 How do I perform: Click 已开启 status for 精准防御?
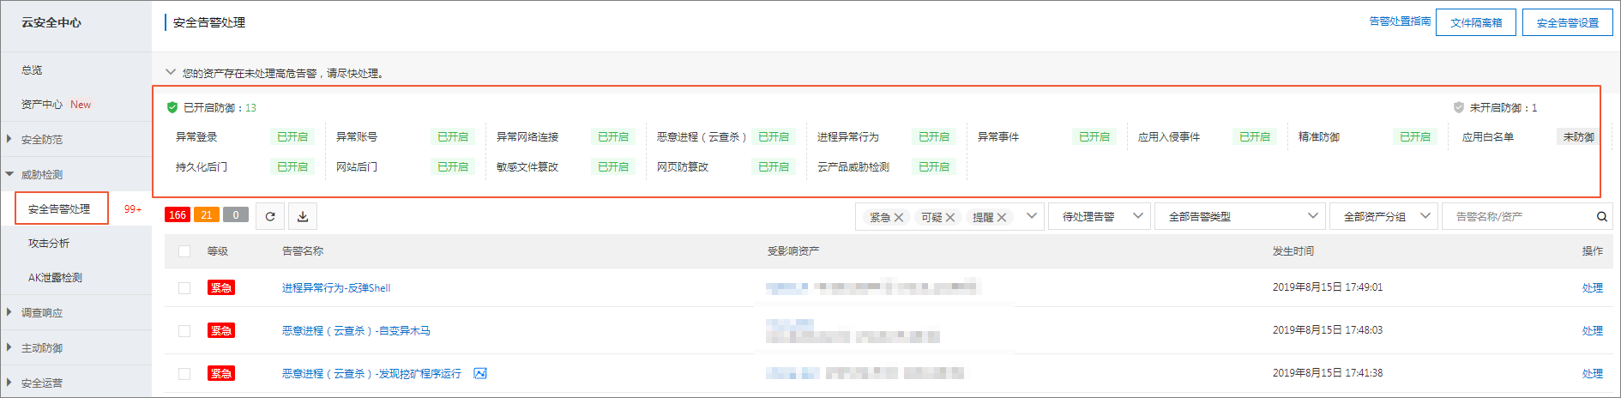pyautogui.click(x=1415, y=136)
